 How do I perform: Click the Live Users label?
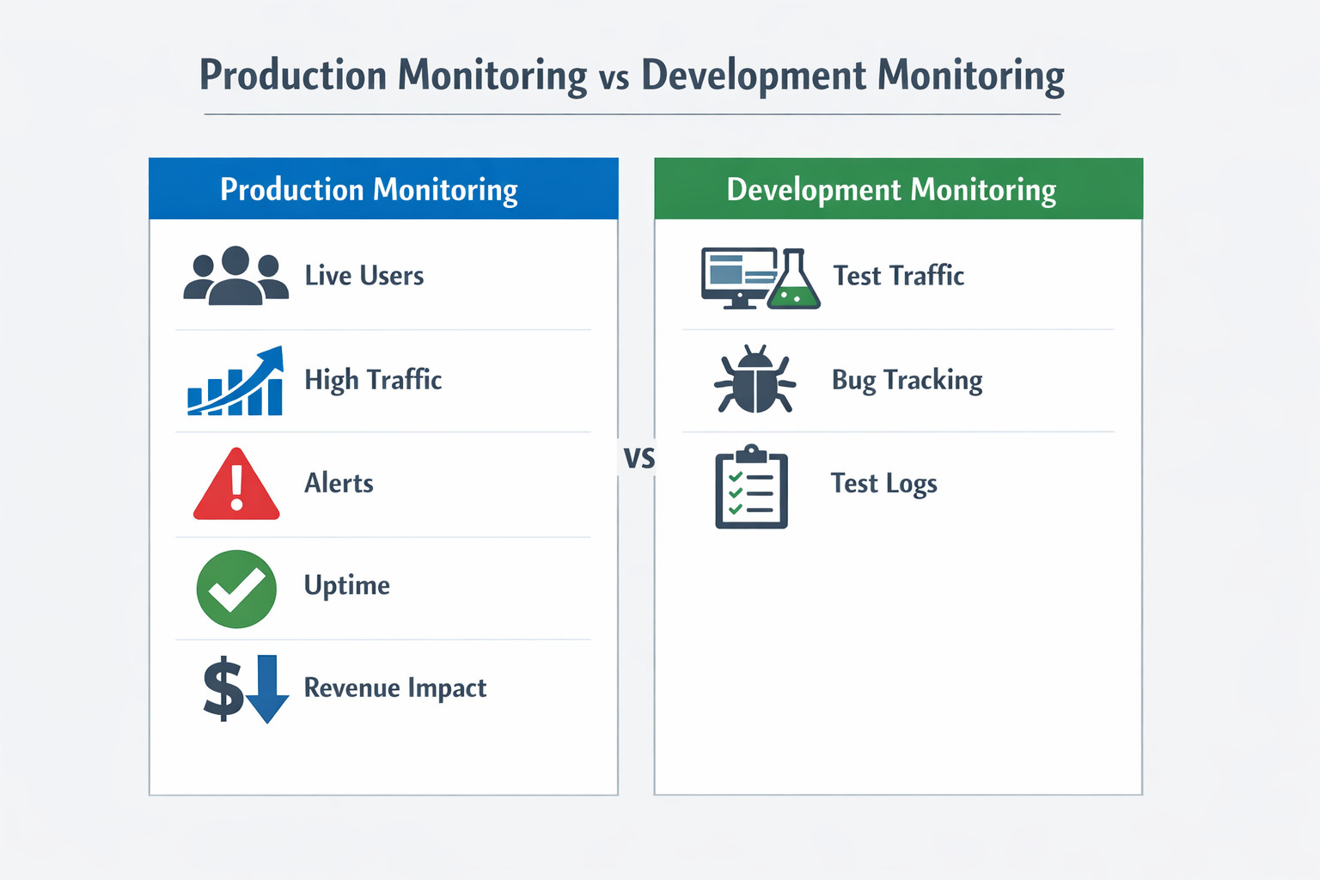(364, 276)
